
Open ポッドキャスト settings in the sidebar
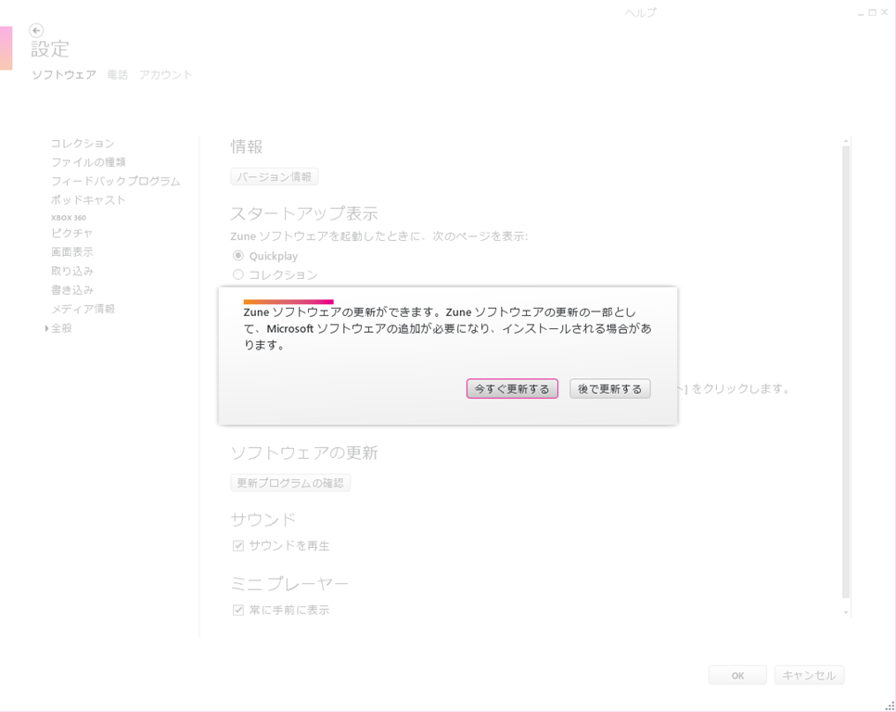click(88, 200)
